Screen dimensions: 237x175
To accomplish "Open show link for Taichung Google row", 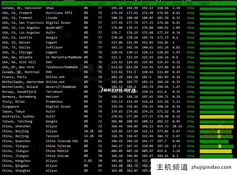I will 190,121.
